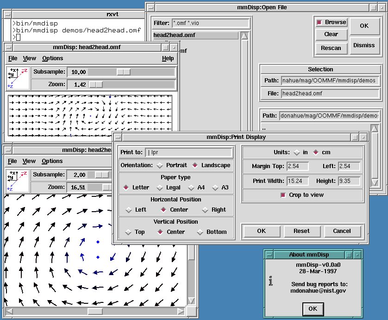Click OK in Print Display dialog
This screenshot has height=320, width=388.
[x=261, y=231]
